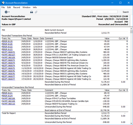133x125 pixels.
Task: Click the 'Unreconciled Transactions this Period' heading
Action: (x=18, y=87)
